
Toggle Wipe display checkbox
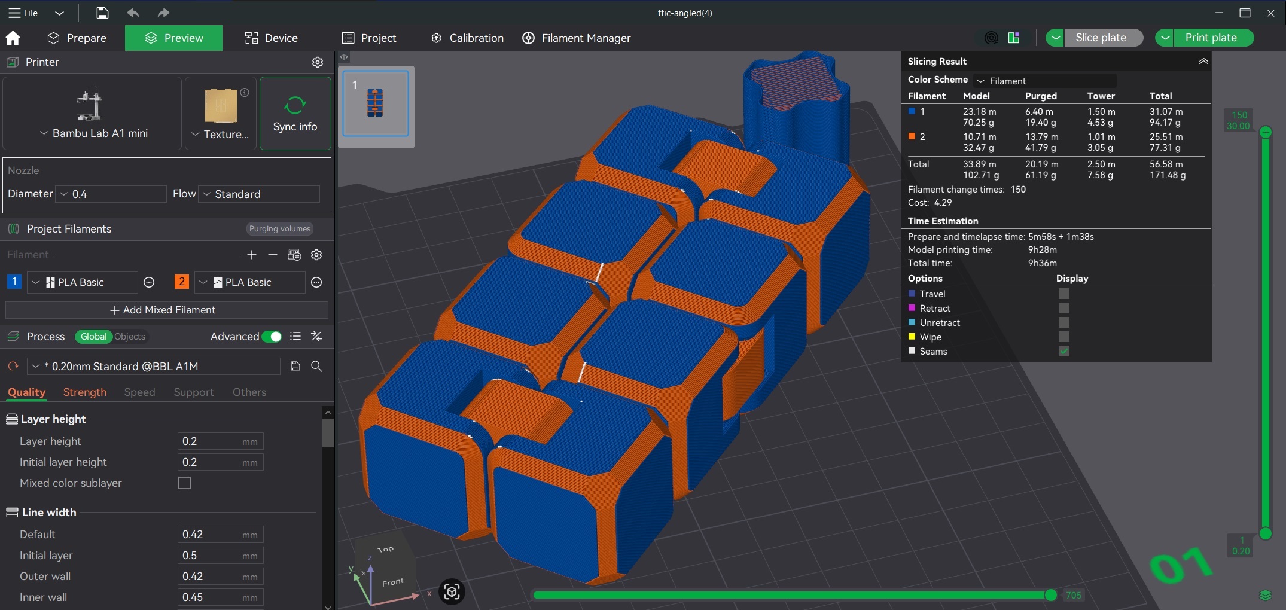click(1063, 337)
